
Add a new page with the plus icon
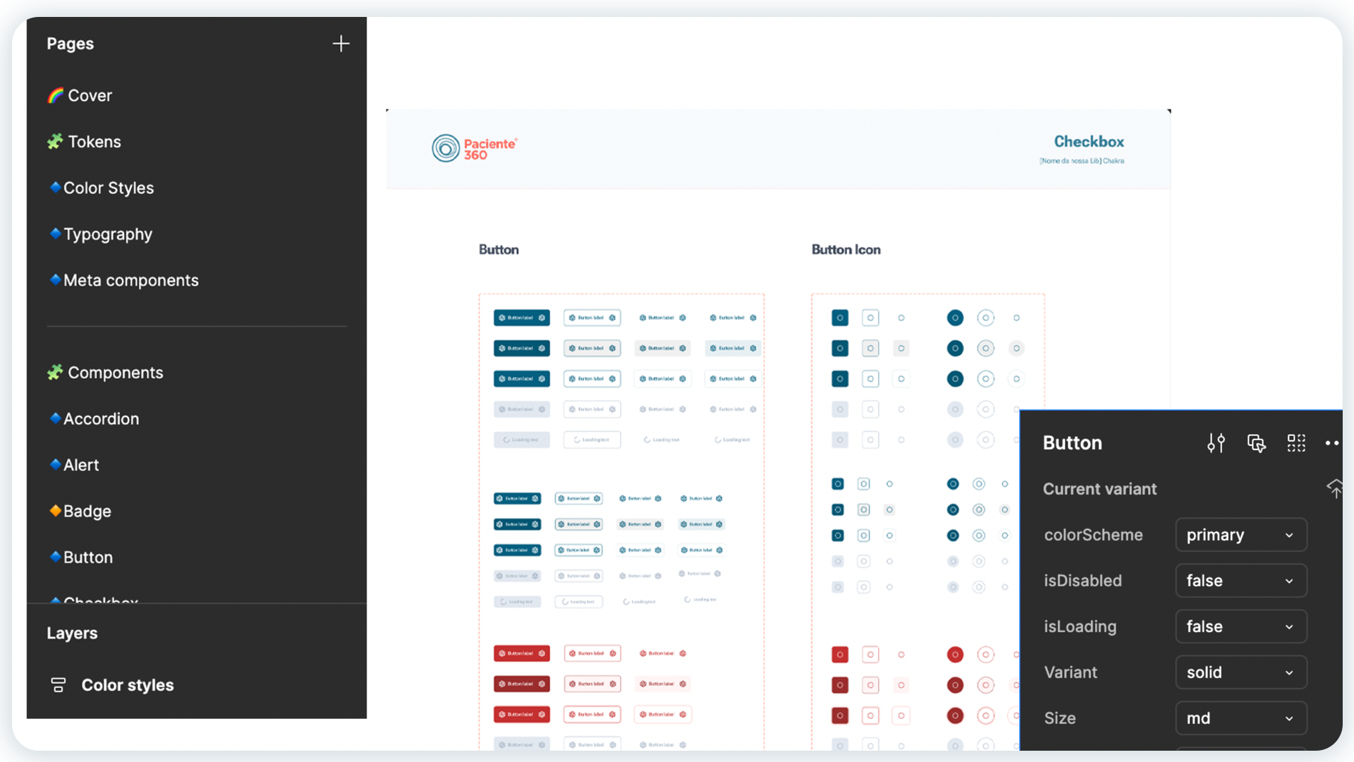click(341, 44)
